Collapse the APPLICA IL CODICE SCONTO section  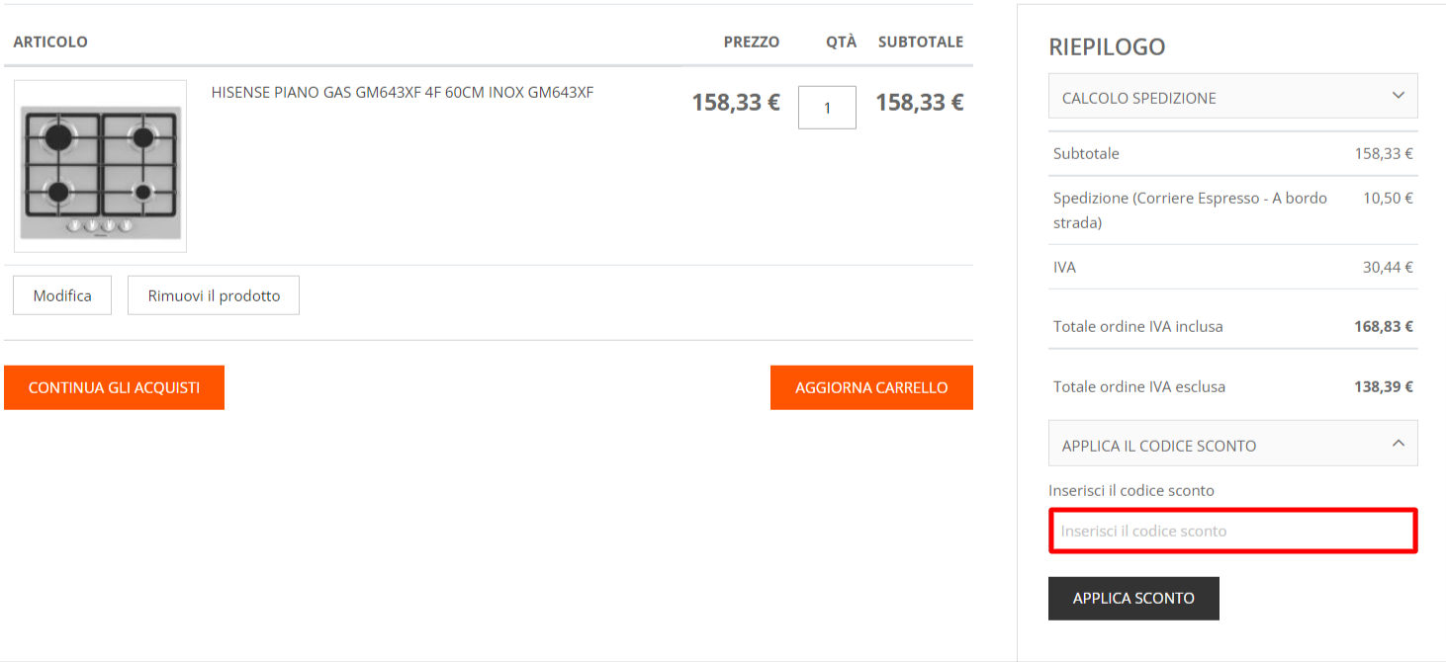tap(1232, 444)
